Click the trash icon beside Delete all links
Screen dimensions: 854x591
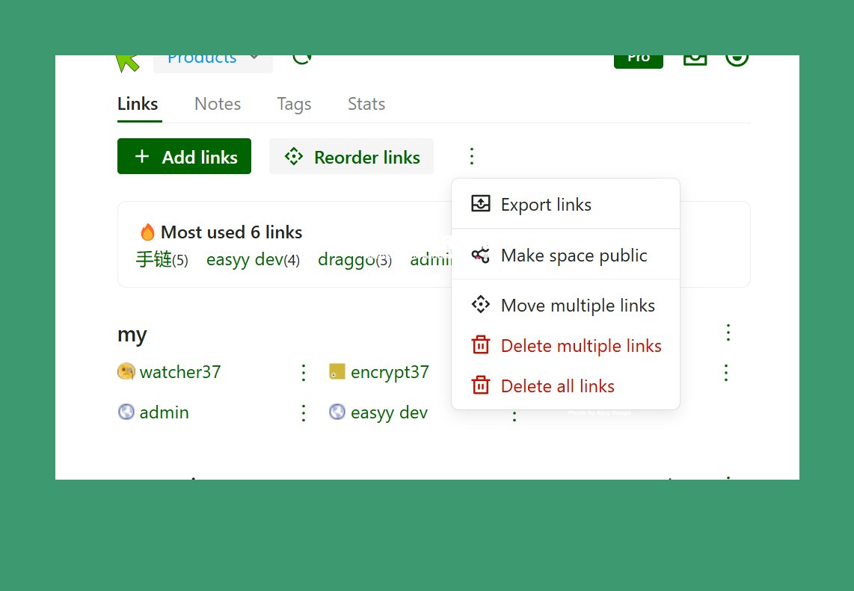click(480, 385)
